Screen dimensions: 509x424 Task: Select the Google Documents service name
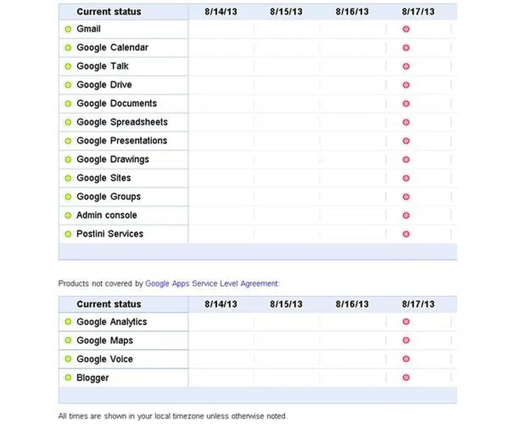(117, 103)
